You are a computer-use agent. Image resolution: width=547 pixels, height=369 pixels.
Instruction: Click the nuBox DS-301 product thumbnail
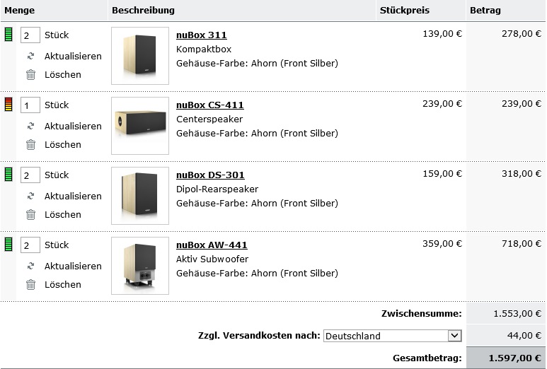140,196
